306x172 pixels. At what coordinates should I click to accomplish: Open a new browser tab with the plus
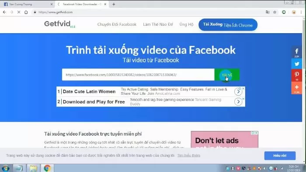click(x=114, y=4)
